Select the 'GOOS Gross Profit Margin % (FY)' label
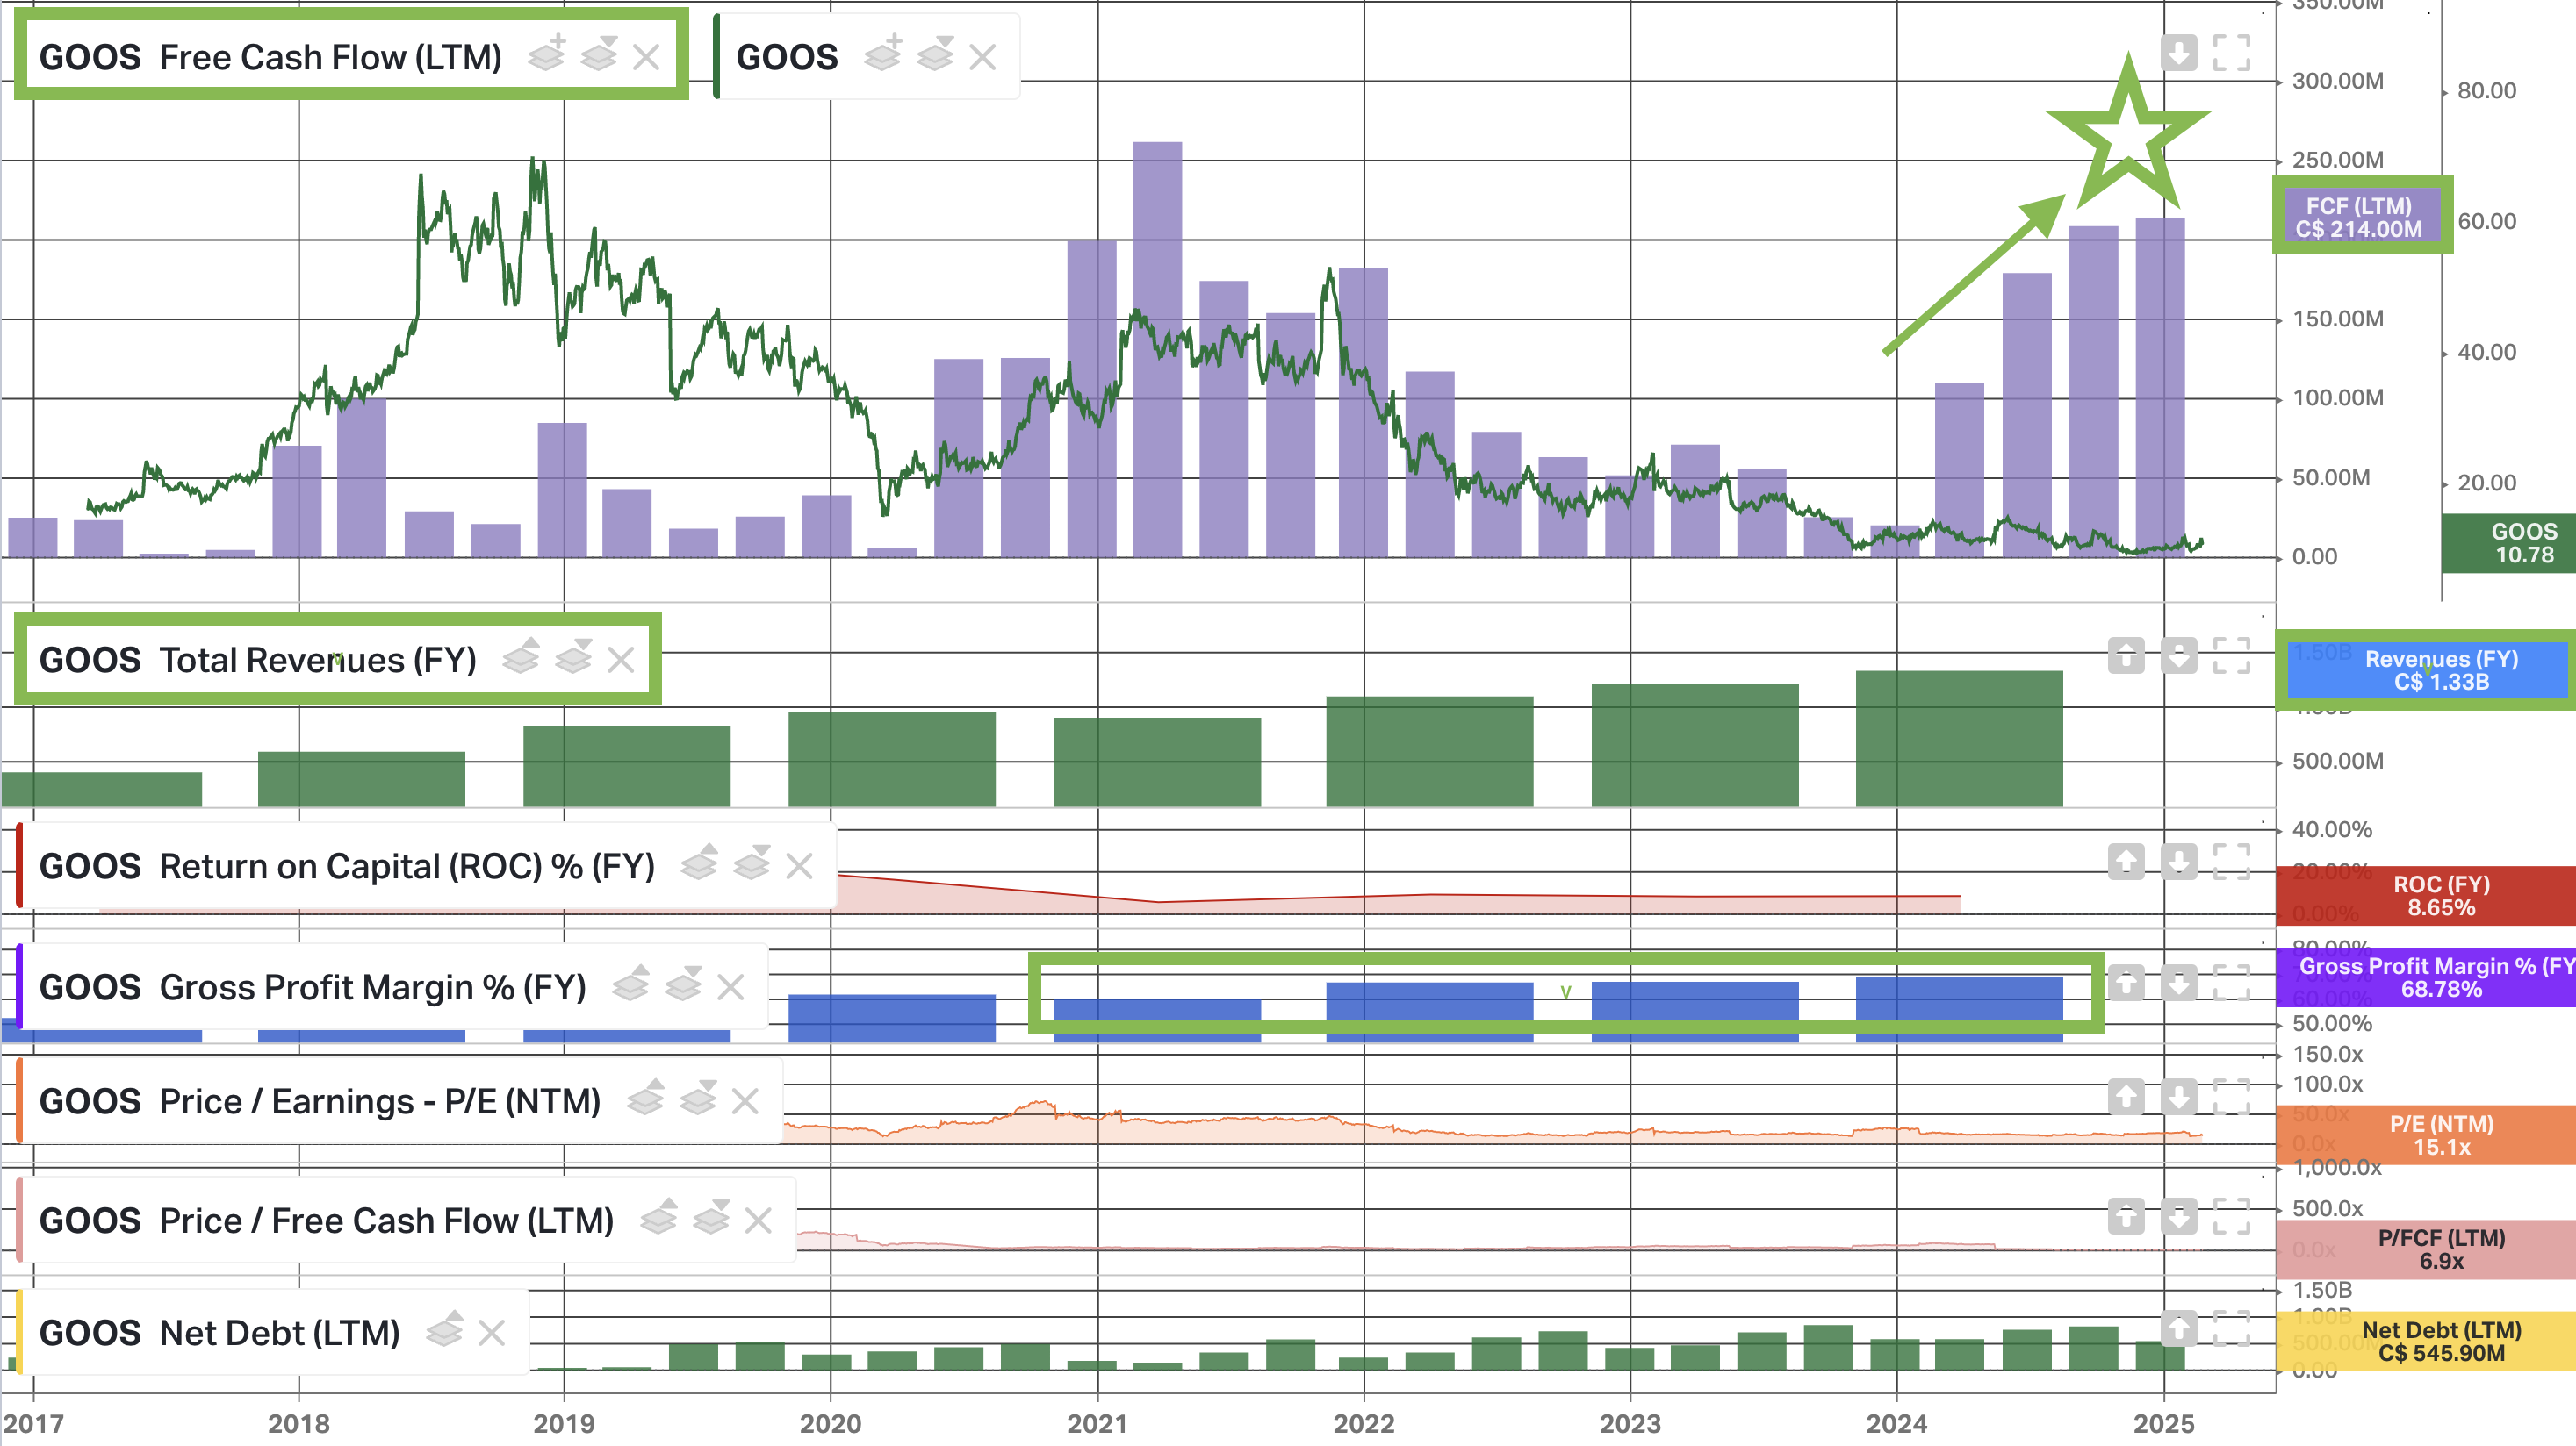 click(313, 987)
